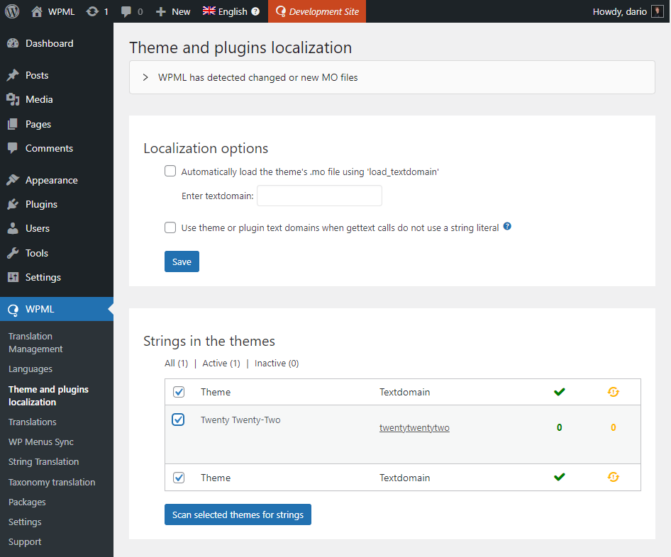Viewport: 671px width, 557px height.
Task: Open the updates icon in admin bar
Action: coord(93,11)
